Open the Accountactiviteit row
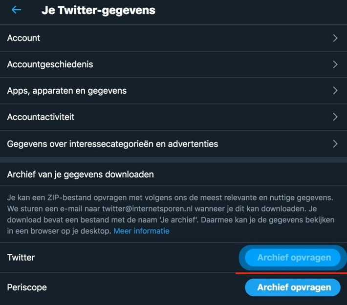Screen dimensions: 347x305 click(x=173, y=117)
